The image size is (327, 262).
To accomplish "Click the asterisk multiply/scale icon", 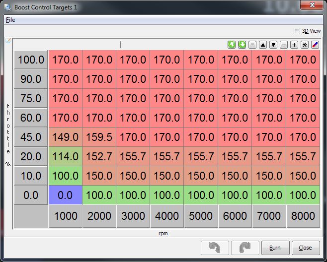I will click(305, 45).
